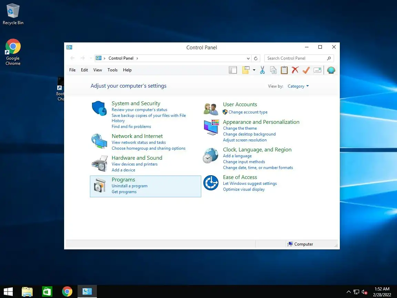Click the Refresh button in address bar
This screenshot has height=298, width=397.
point(256,58)
